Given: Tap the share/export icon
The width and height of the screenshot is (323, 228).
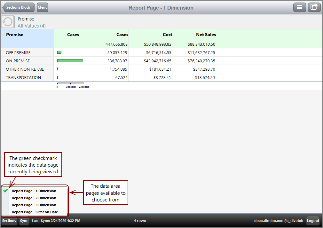Looking at the screenshot, I should (314, 7).
